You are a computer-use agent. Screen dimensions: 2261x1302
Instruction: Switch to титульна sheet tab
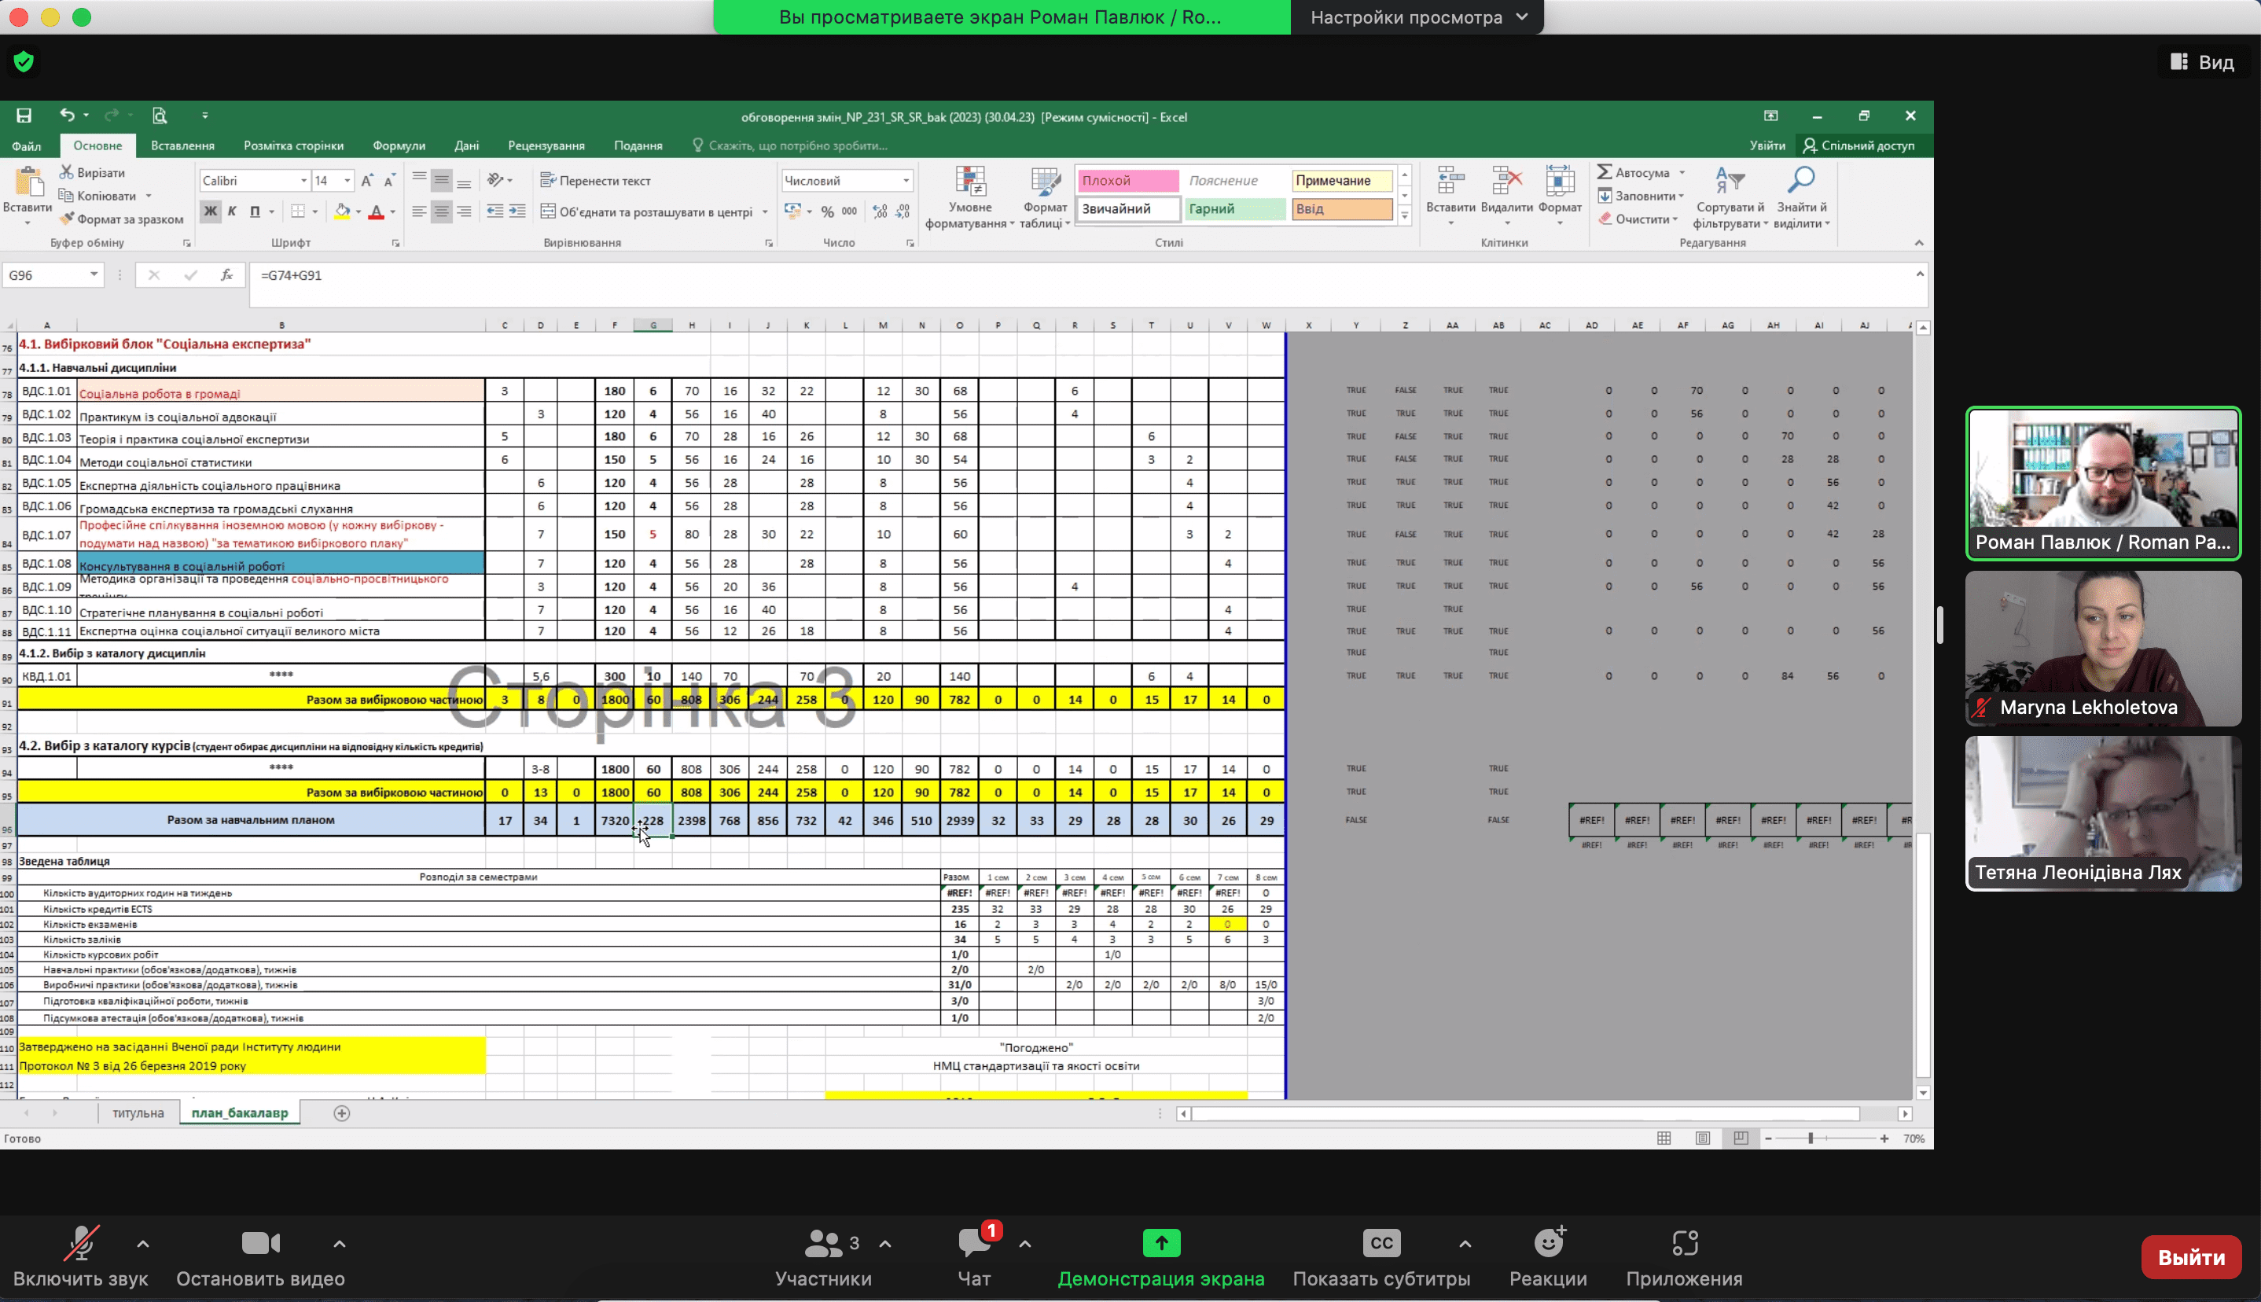tap(138, 1113)
